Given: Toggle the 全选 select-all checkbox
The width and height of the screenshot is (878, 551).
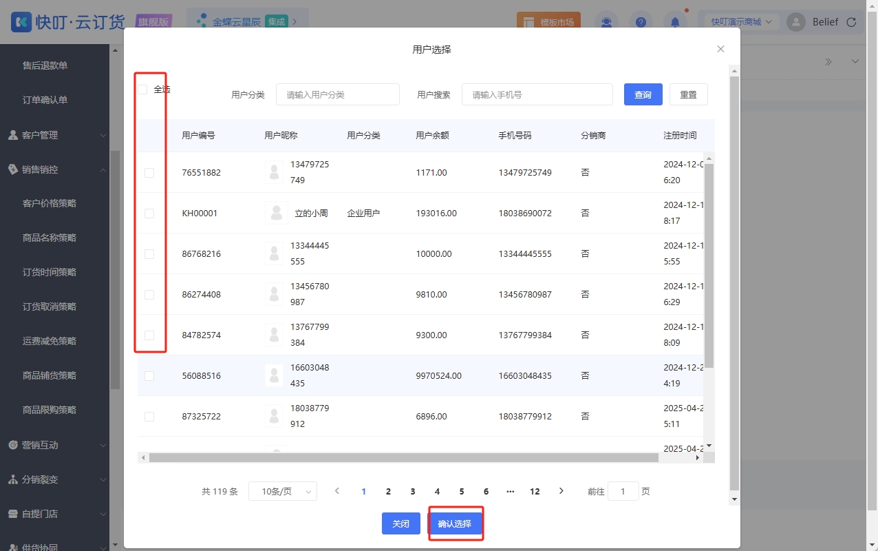Looking at the screenshot, I should click(142, 90).
